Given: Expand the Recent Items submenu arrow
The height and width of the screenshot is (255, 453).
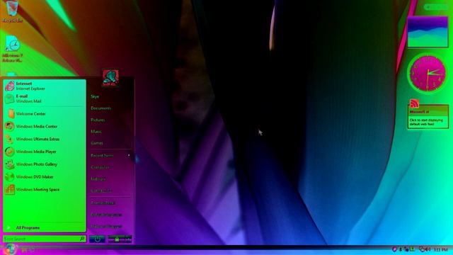Looking at the screenshot, I should [129, 156].
